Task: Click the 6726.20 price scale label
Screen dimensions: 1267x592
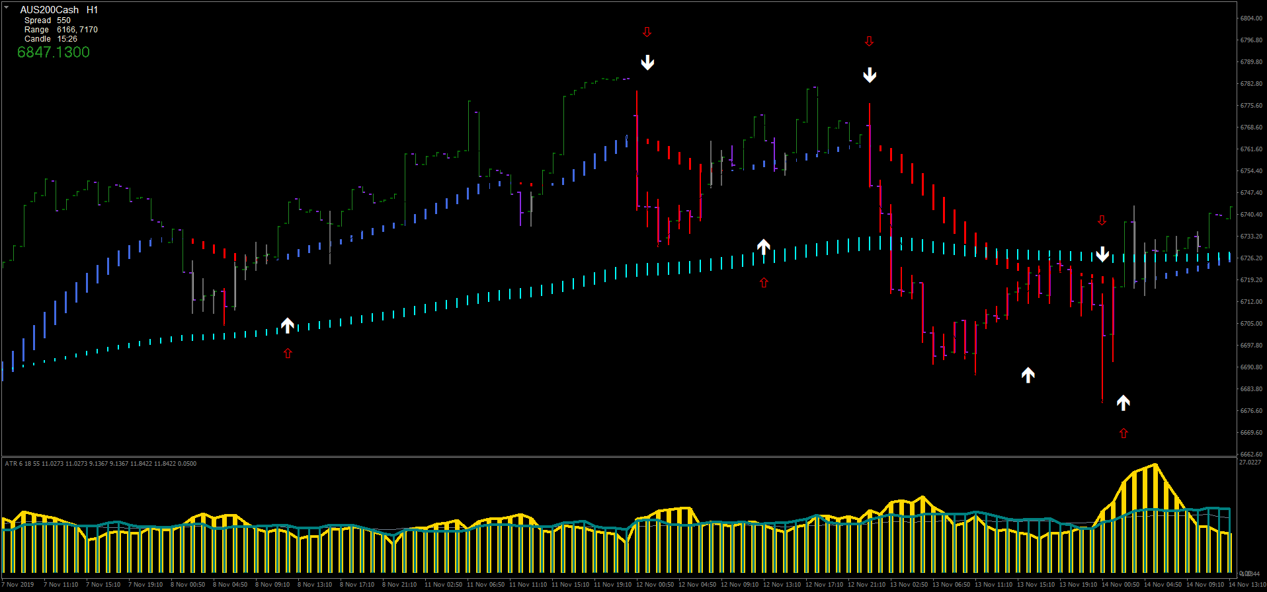Action: [x=1252, y=258]
